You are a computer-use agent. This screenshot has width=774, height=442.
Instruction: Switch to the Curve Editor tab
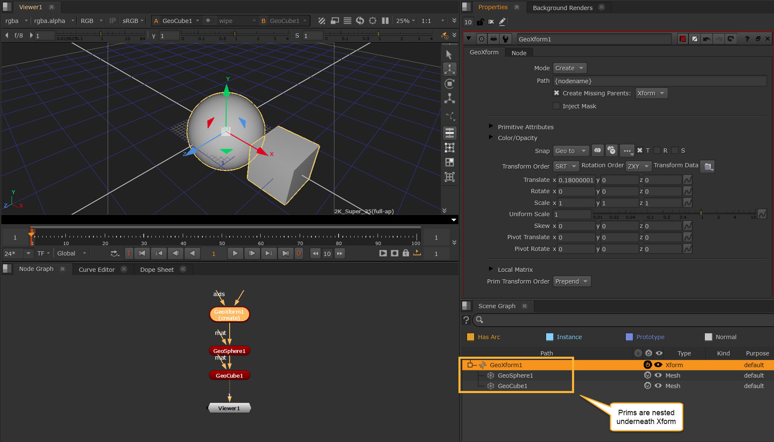96,270
